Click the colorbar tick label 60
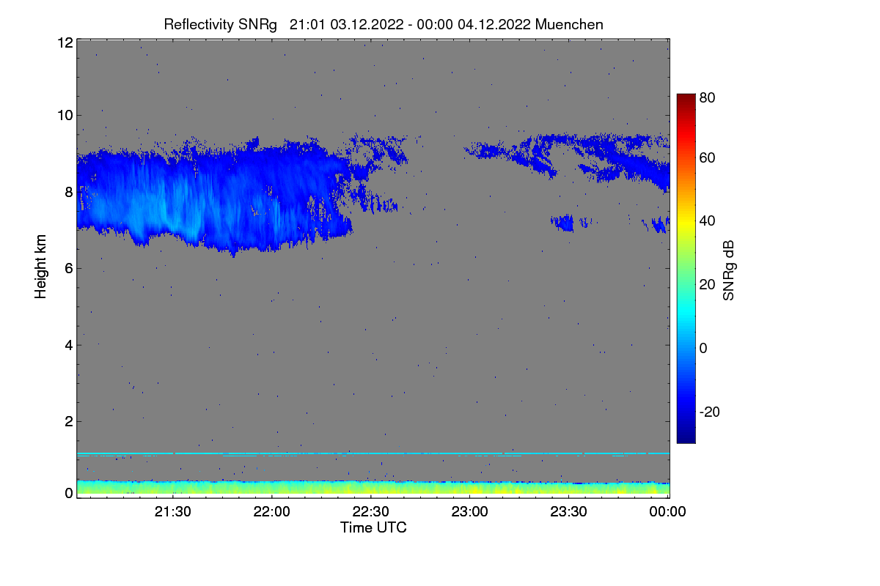The width and height of the screenshot is (880, 586). 708,157
